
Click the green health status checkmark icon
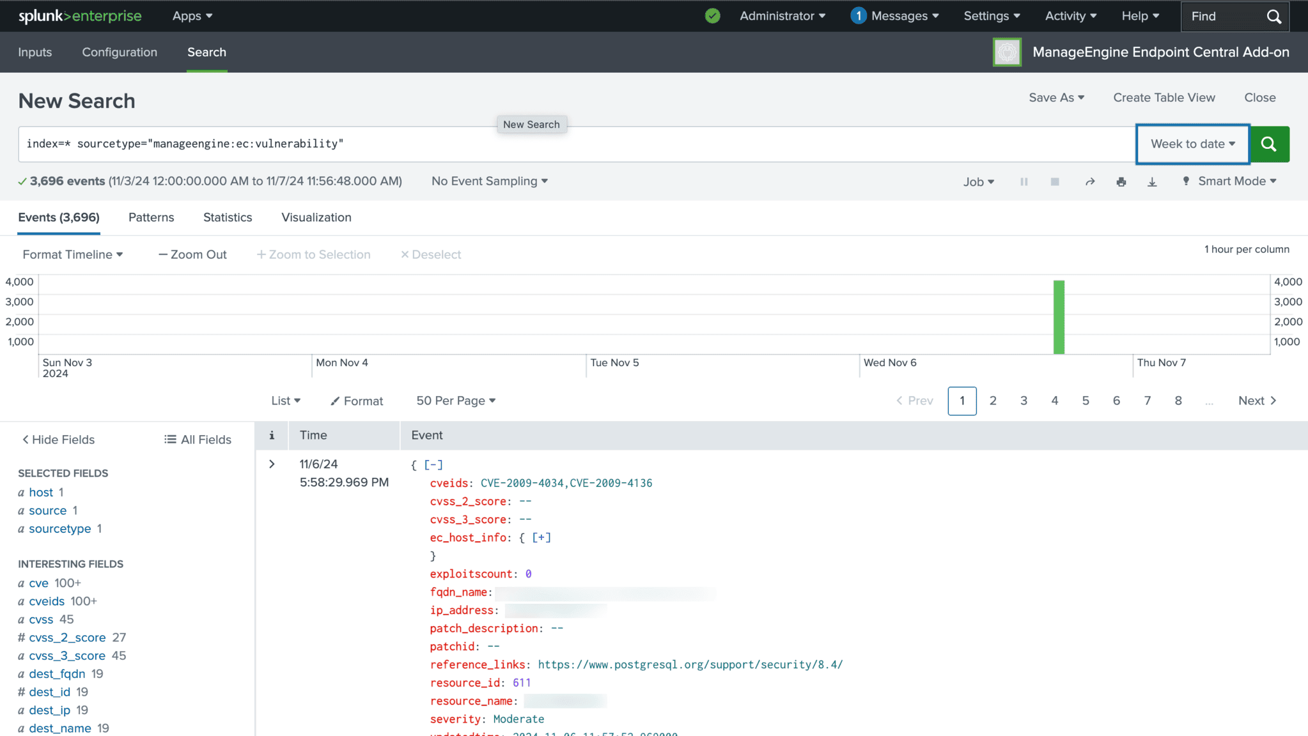click(x=712, y=16)
